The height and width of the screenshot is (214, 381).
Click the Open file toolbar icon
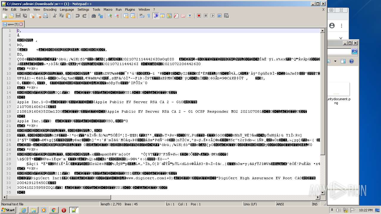(11, 16)
